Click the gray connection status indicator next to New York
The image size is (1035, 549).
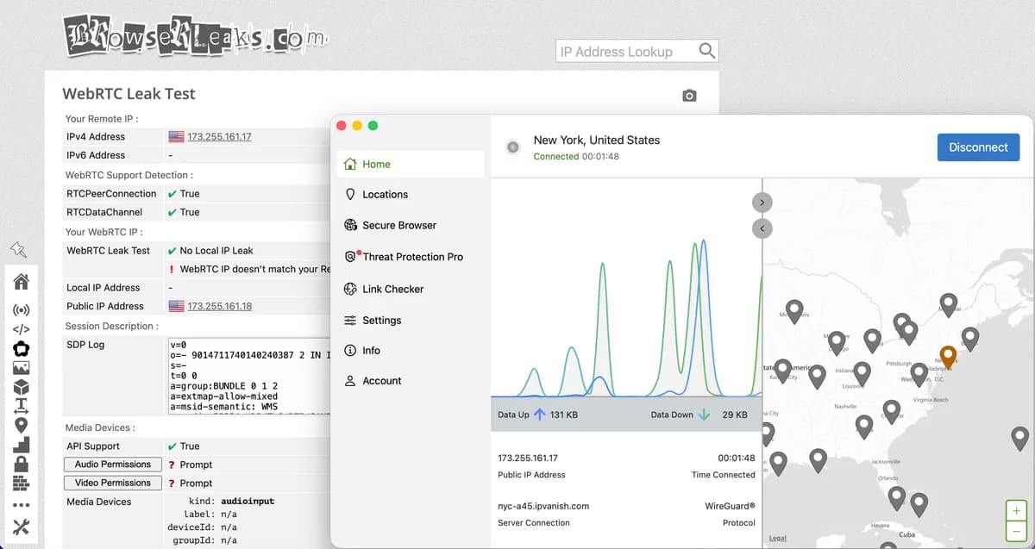(513, 147)
